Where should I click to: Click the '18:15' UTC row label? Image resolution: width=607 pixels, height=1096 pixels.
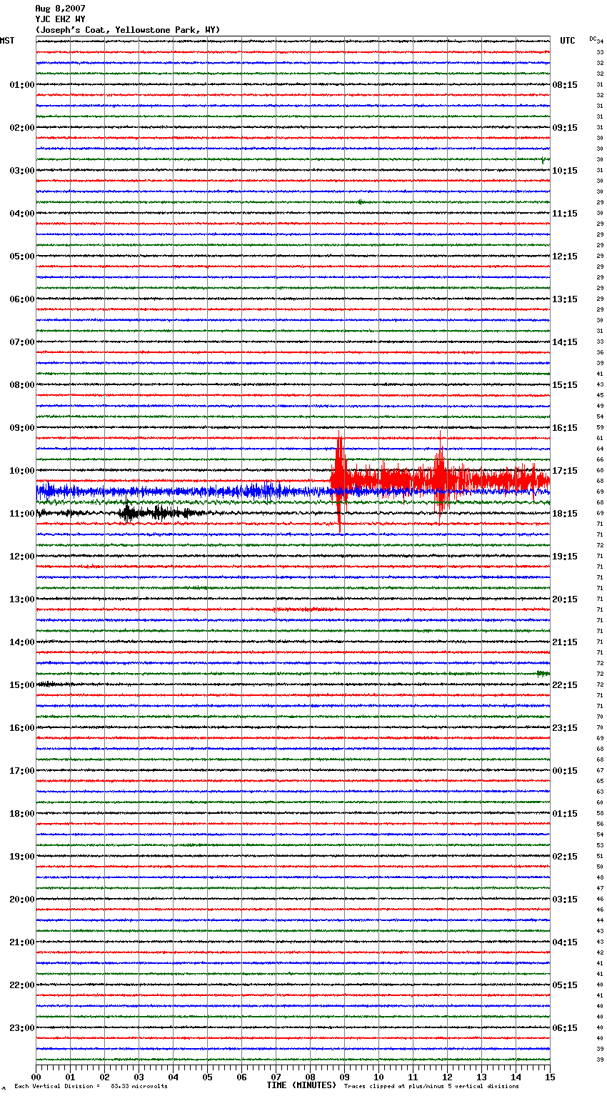click(x=565, y=514)
